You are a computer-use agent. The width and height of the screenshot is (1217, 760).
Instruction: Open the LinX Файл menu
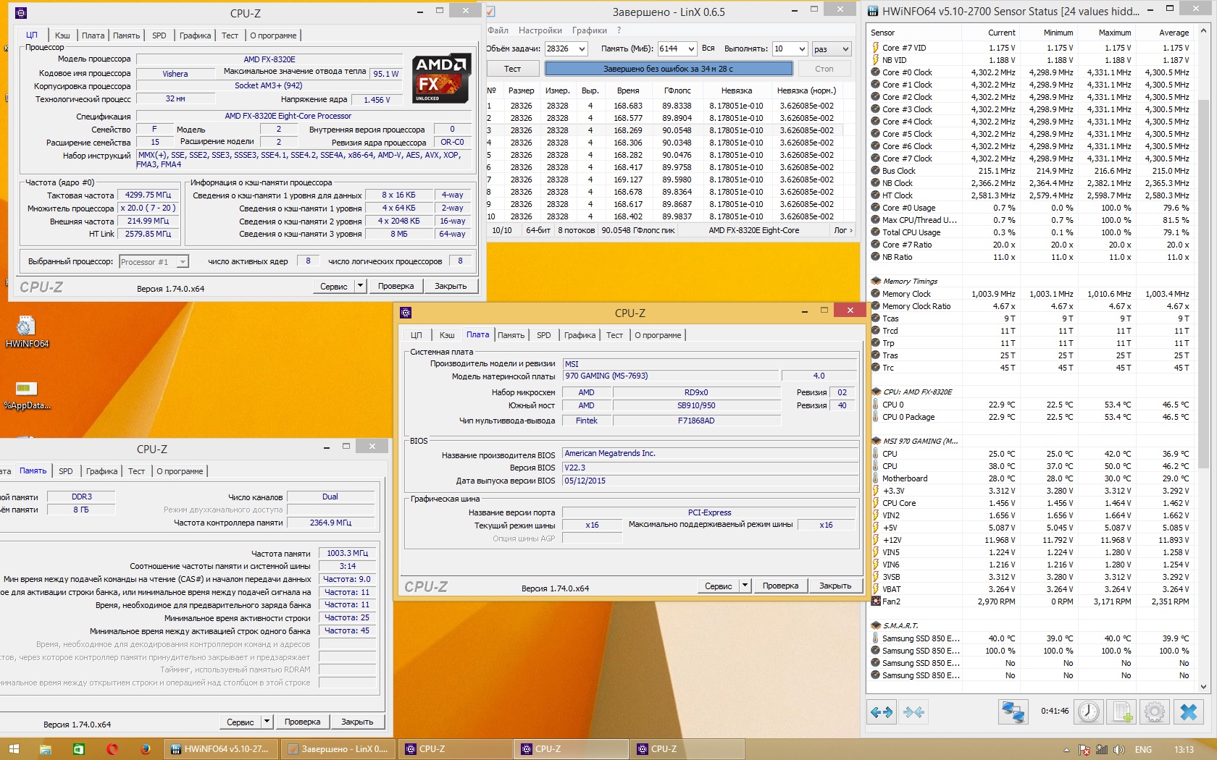tap(498, 30)
